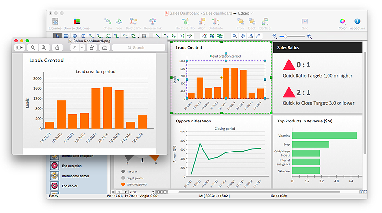The image size is (382, 213).
Task: Click the vertical scrollbar of the canvas
Action: (x=365, y=103)
